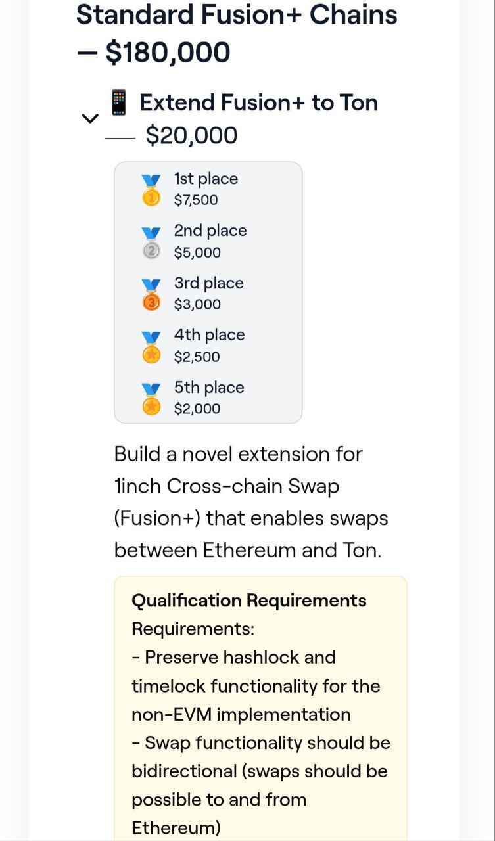
Task: Click the Extend Fusion+ to Ton title
Action: coord(258,102)
